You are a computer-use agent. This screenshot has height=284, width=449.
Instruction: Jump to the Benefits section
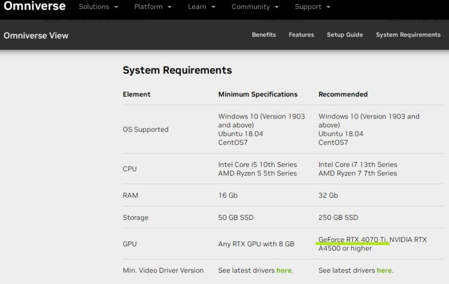[263, 35]
